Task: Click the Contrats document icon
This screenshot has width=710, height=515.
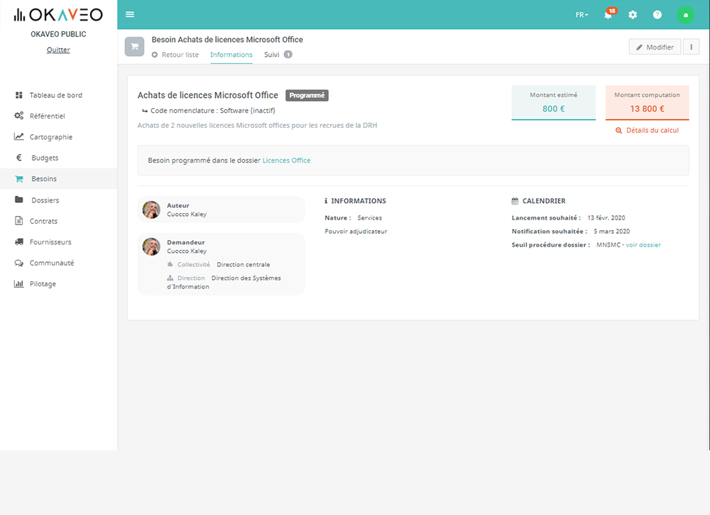Action: (x=18, y=221)
